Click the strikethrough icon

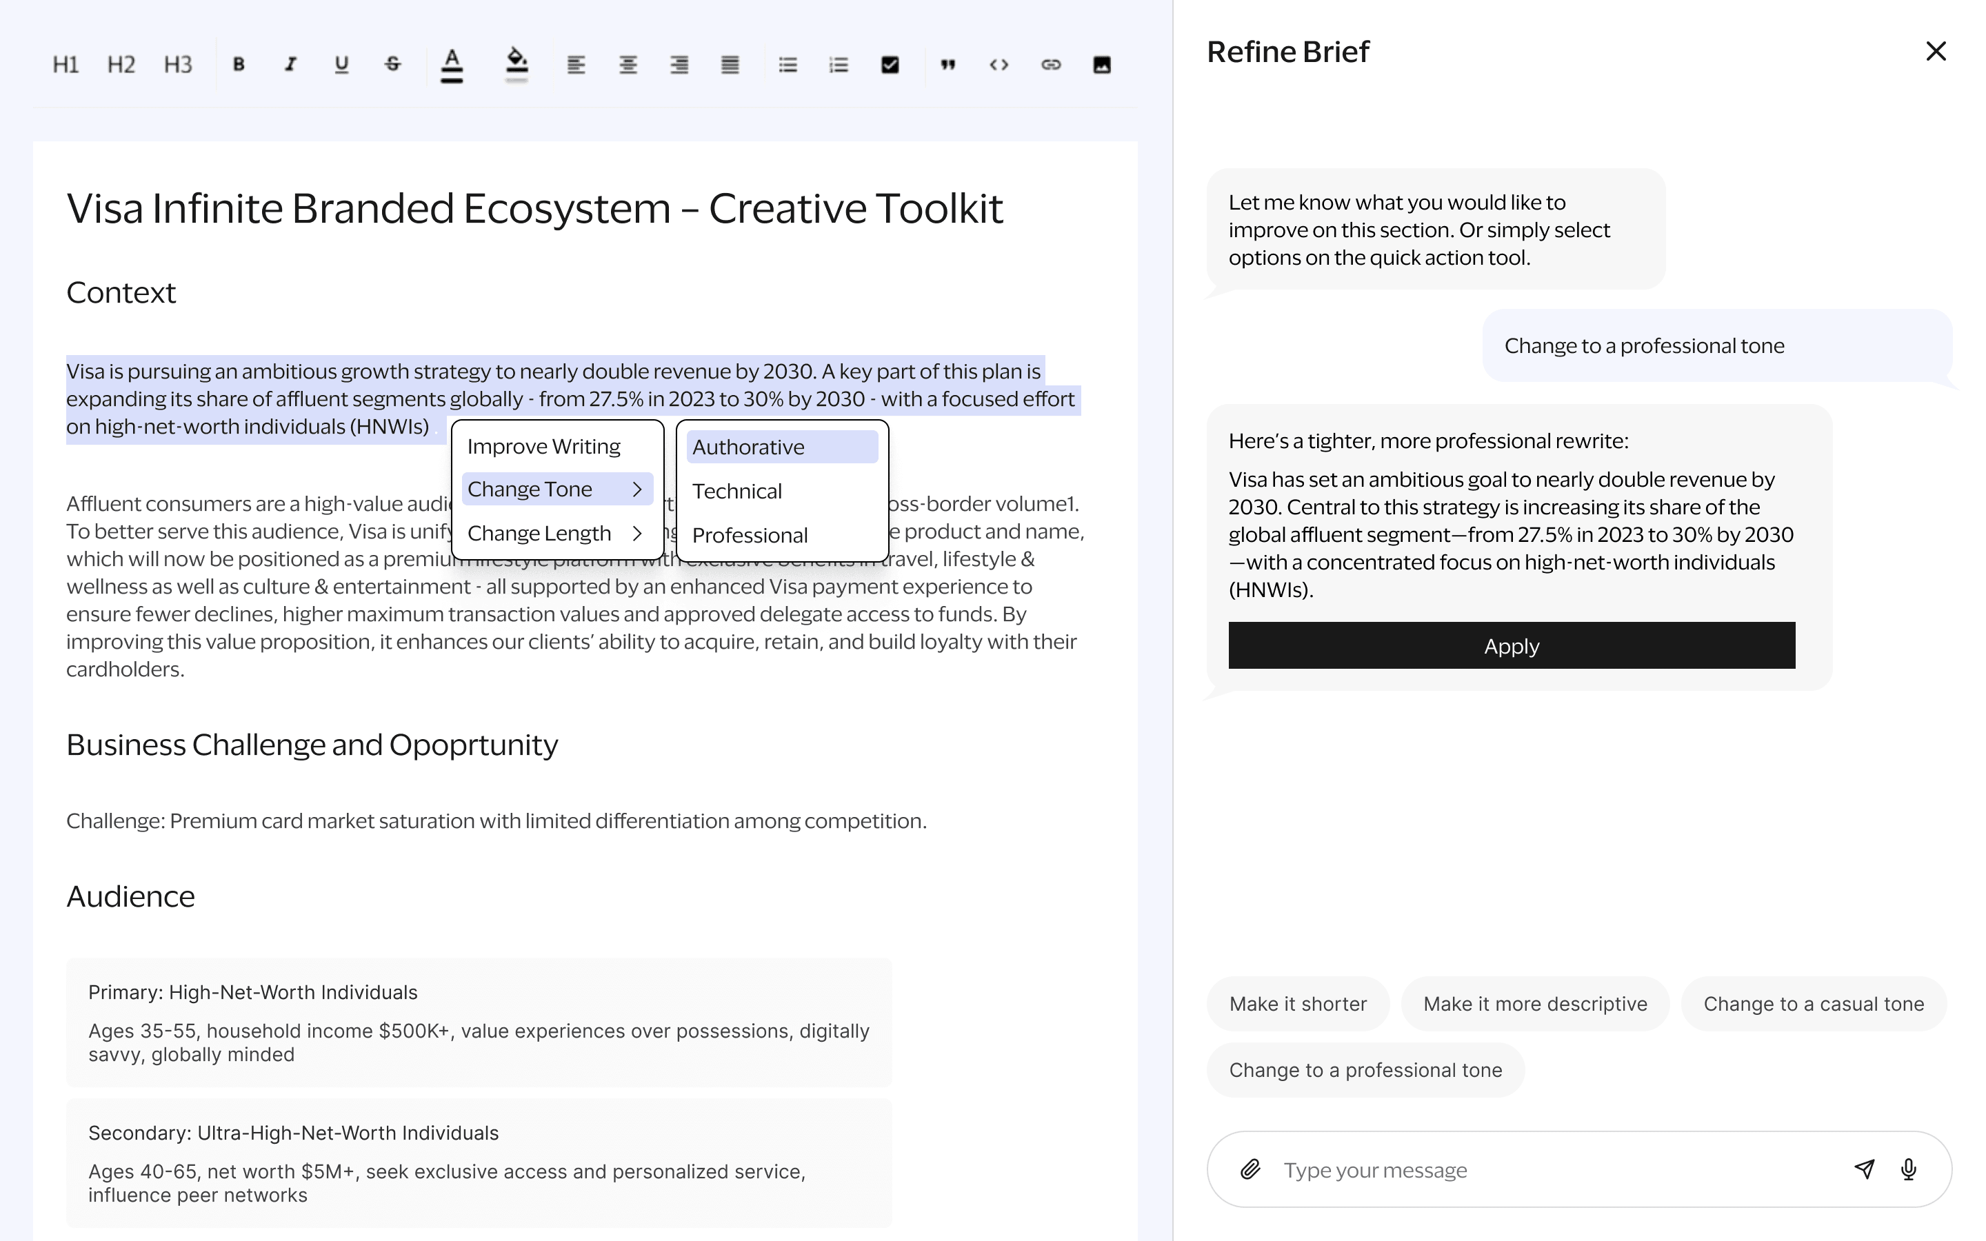click(392, 64)
